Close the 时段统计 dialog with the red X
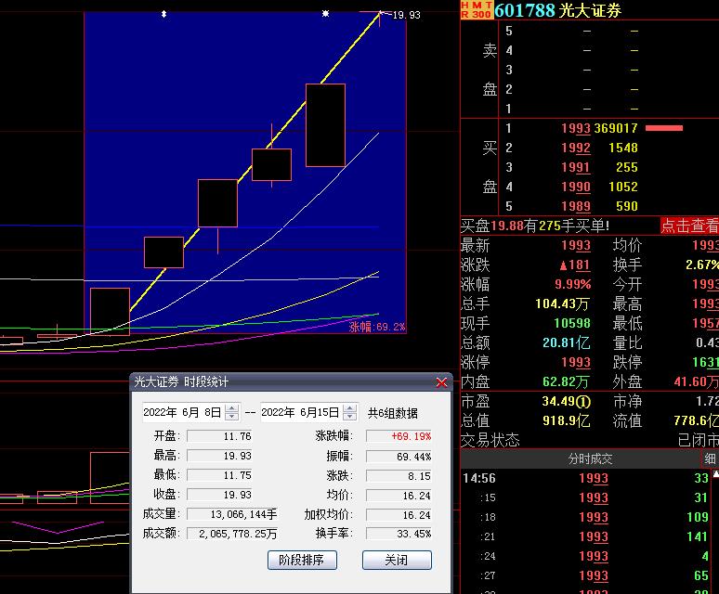Viewport: 719px width, 594px height. pos(441,382)
